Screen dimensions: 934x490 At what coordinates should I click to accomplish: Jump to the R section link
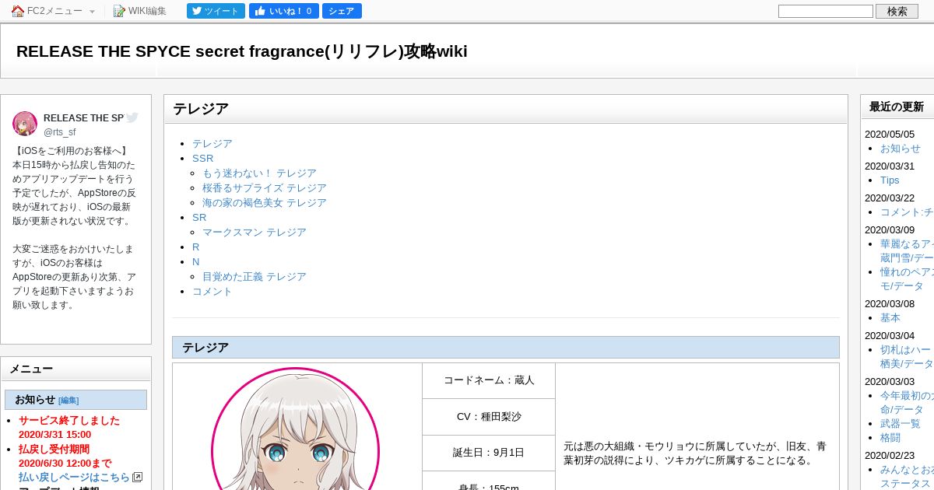pyautogui.click(x=196, y=247)
